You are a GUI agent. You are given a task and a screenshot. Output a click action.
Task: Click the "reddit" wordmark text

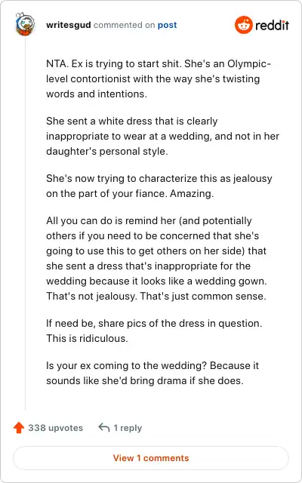pyautogui.click(x=272, y=25)
